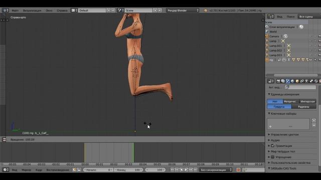Image resolution: width=321 pixels, height=180 pixels.
Task: Open the Object properties tab
Action: tap(297, 81)
